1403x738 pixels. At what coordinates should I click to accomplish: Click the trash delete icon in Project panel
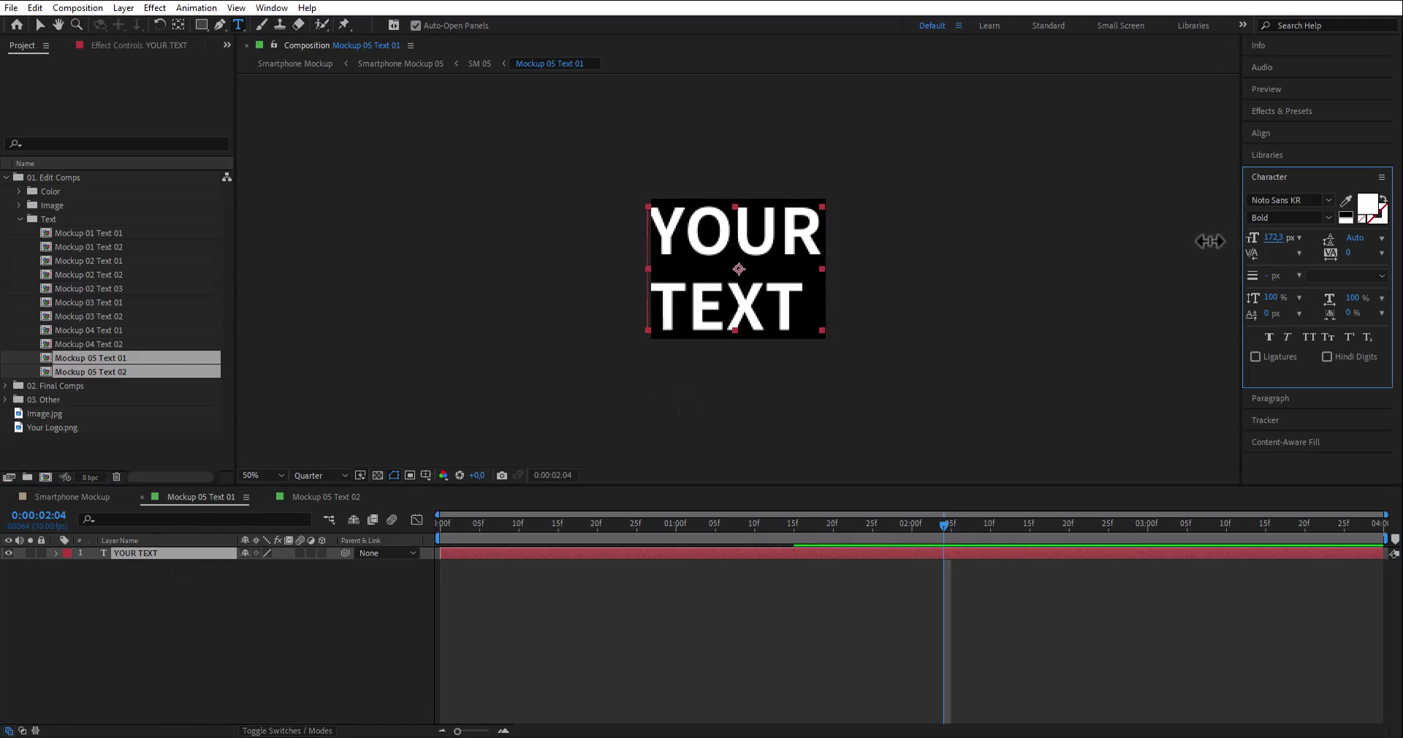tap(116, 477)
